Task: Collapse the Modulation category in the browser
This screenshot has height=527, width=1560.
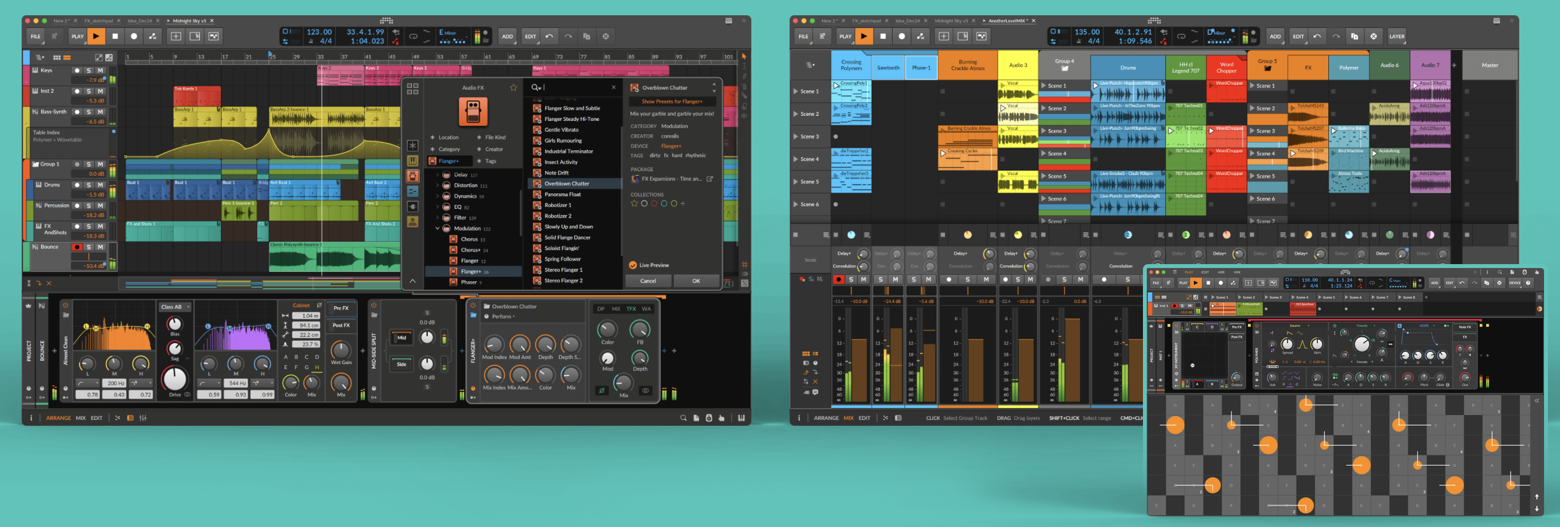Action: pyautogui.click(x=437, y=228)
